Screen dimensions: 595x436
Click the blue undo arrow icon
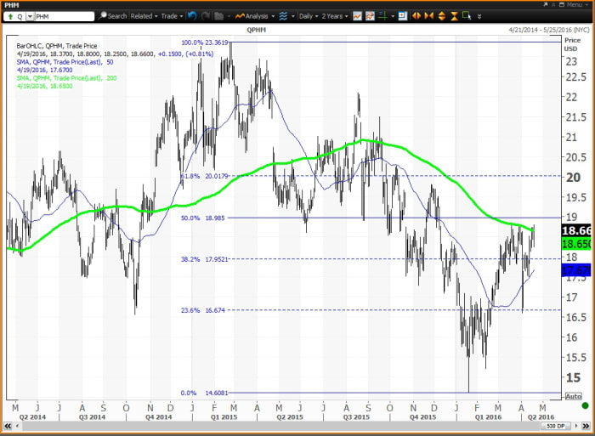pyautogui.click(x=192, y=15)
